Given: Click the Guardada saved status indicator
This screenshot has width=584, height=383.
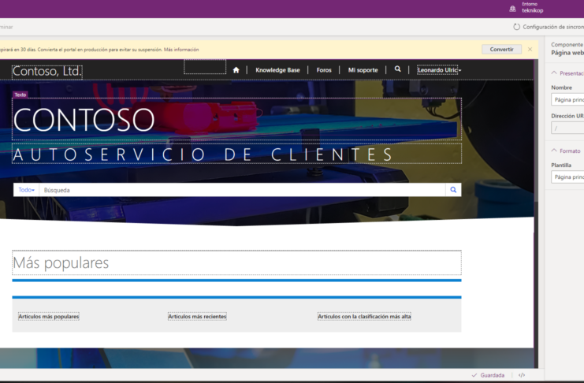Looking at the screenshot, I should (x=488, y=375).
